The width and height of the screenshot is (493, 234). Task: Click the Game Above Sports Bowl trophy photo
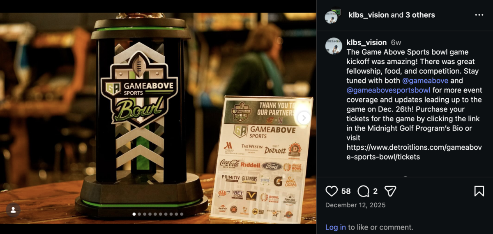pyautogui.click(x=158, y=118)
